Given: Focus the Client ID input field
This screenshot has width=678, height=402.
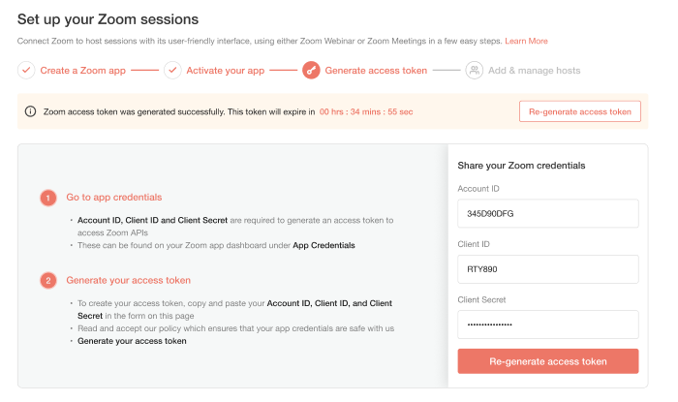Looking at the screenshot, I should click(548, 269).
